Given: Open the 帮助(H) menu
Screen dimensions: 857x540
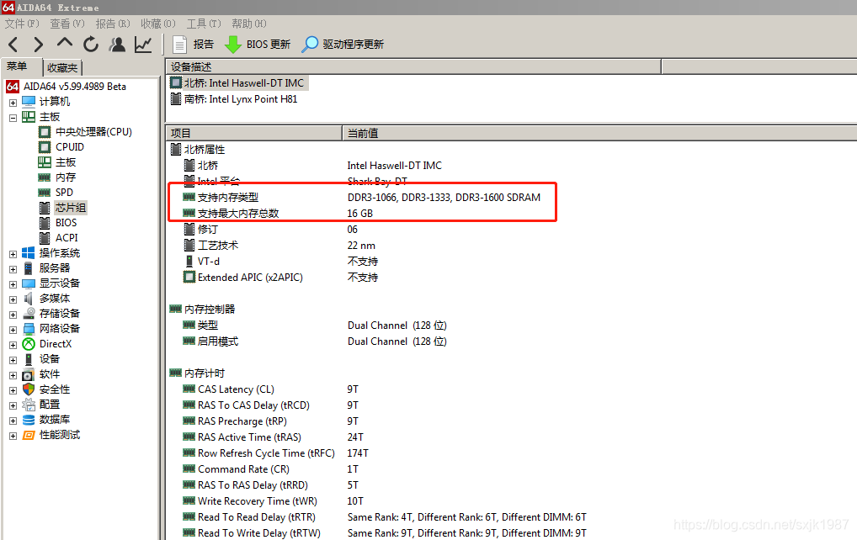Looking at the screenshot, I should pyautogui.click(x=249, y=24).
